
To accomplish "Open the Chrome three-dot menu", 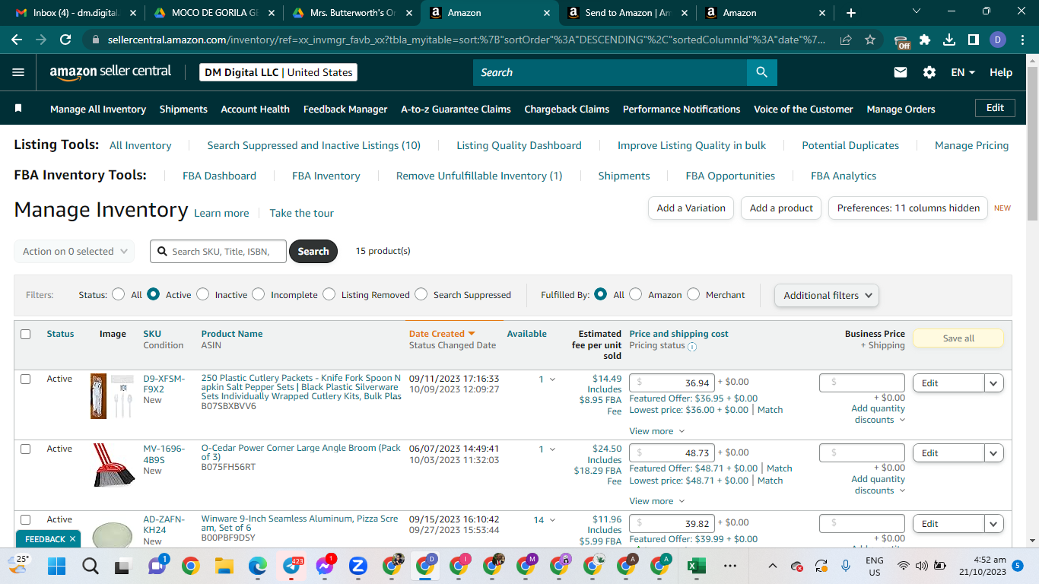I will 1022,40.
